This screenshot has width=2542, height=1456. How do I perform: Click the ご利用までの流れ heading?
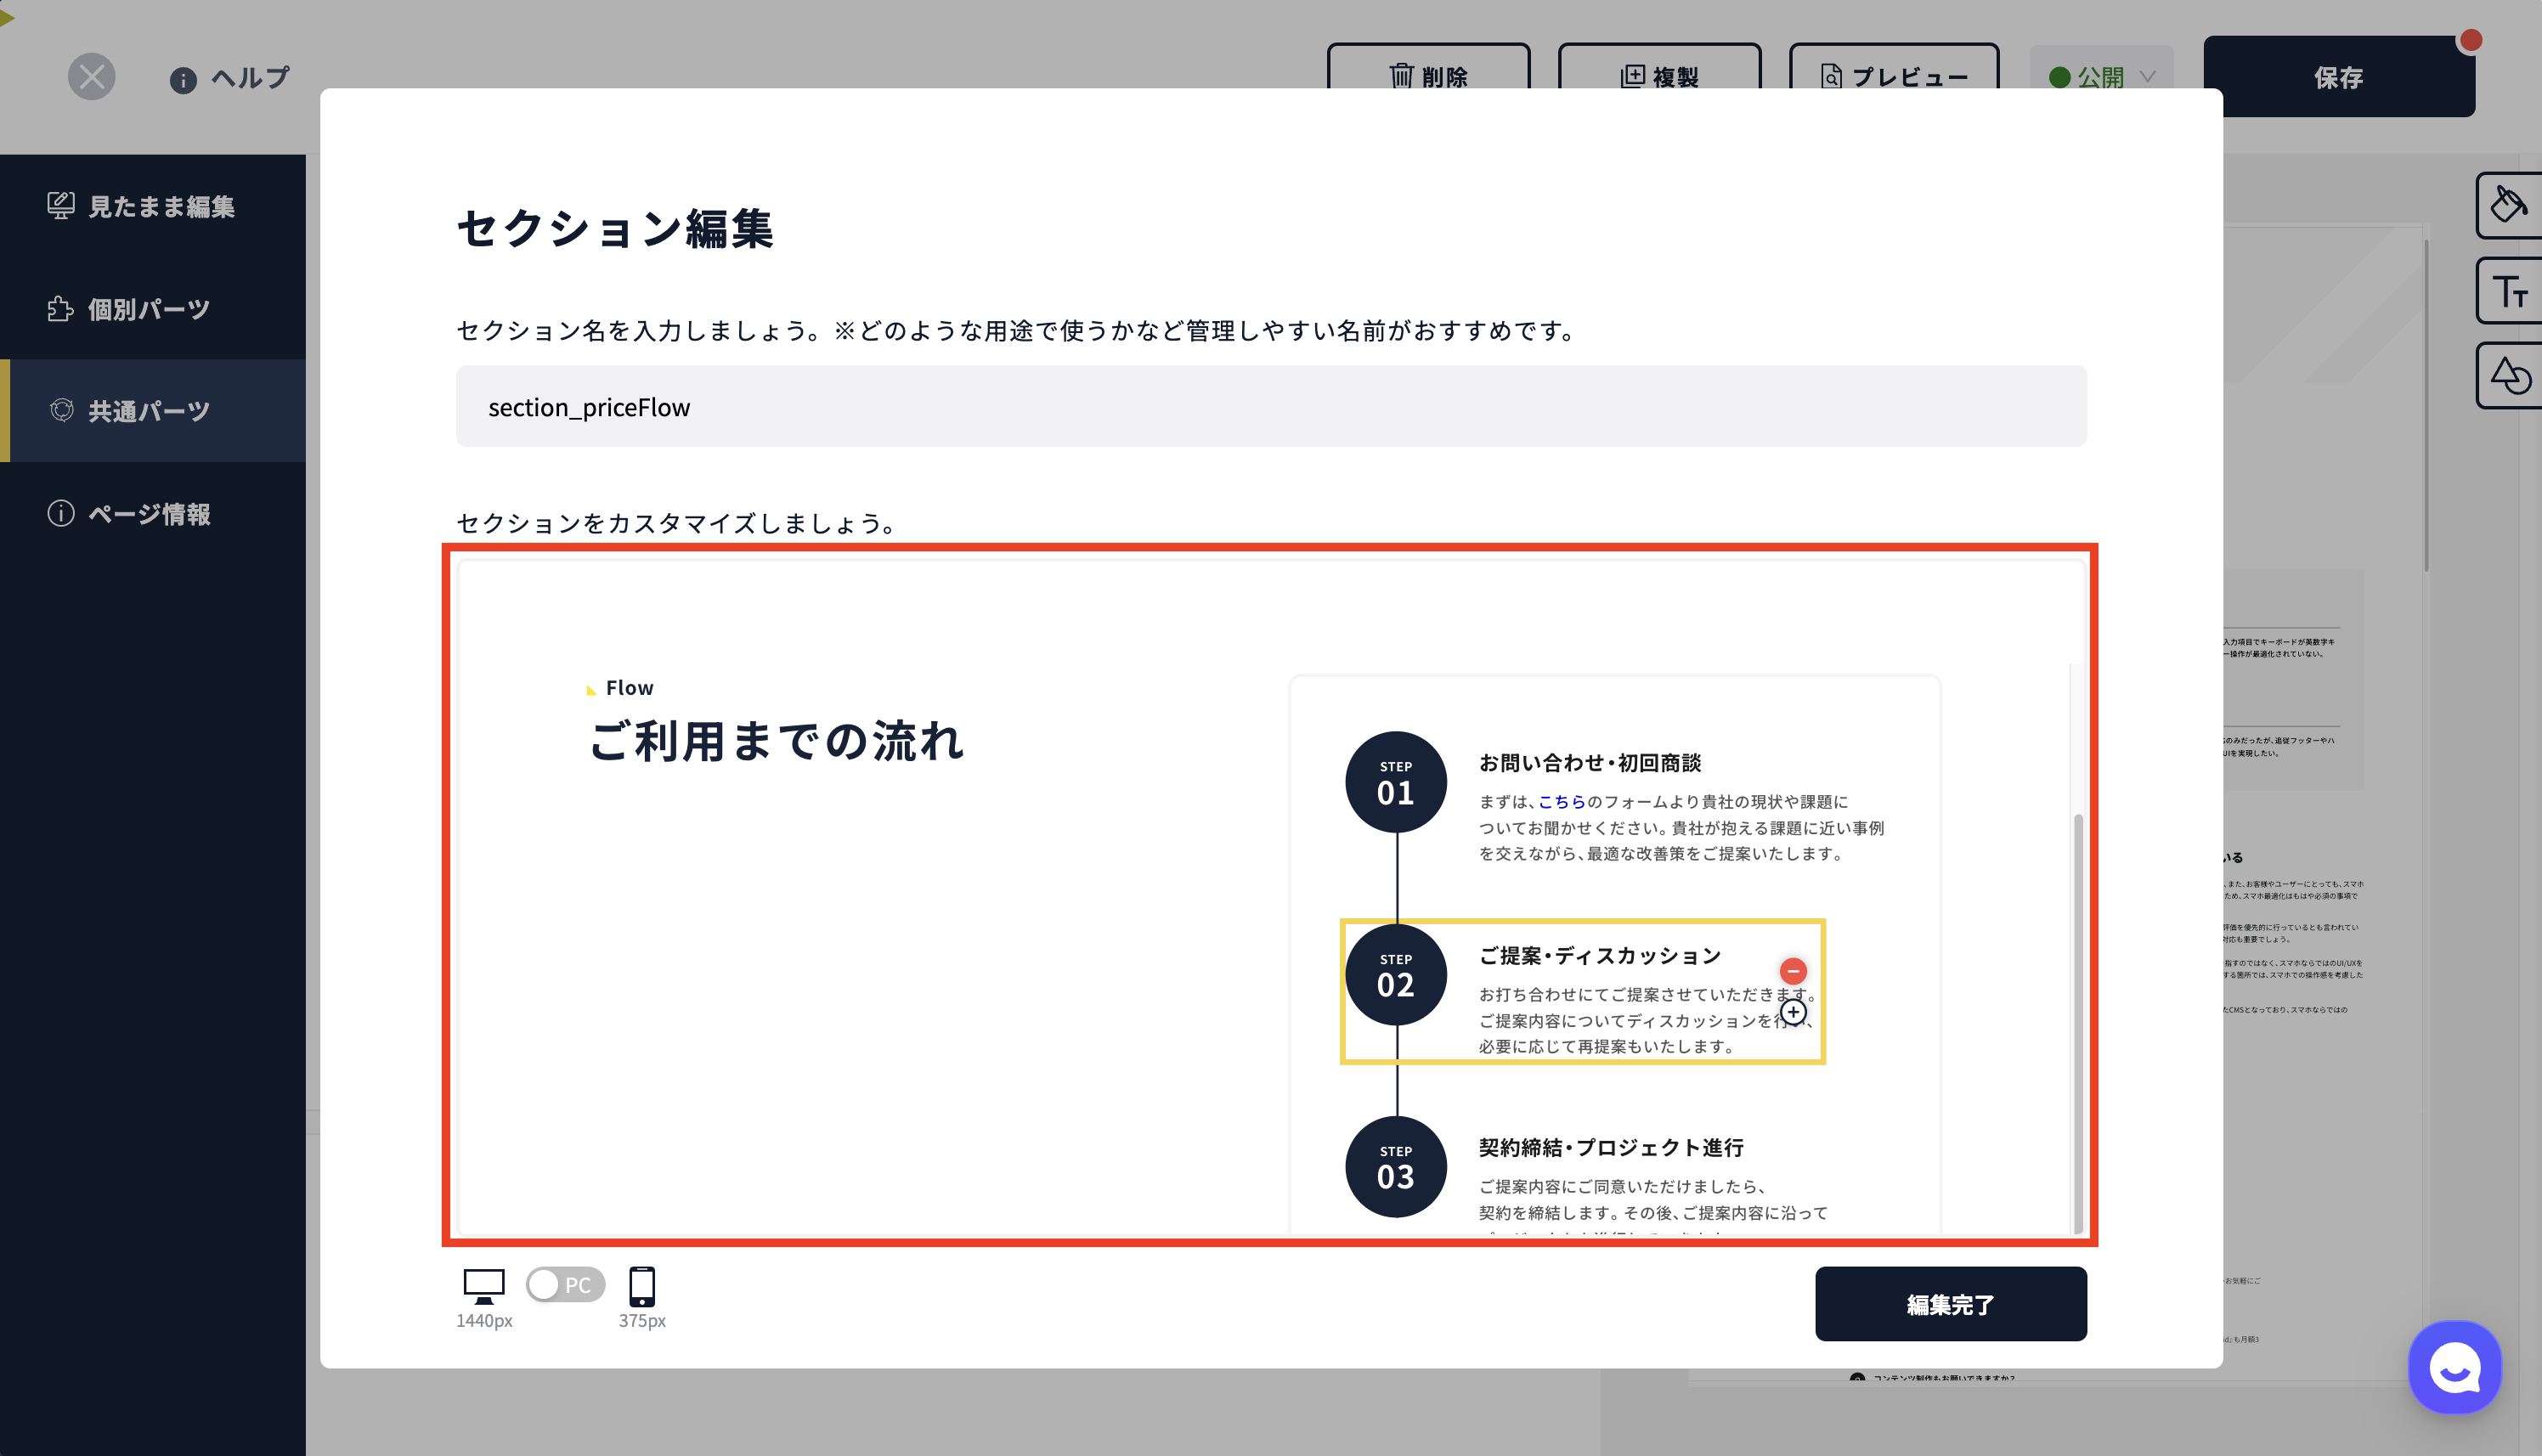tap(777, 741)
